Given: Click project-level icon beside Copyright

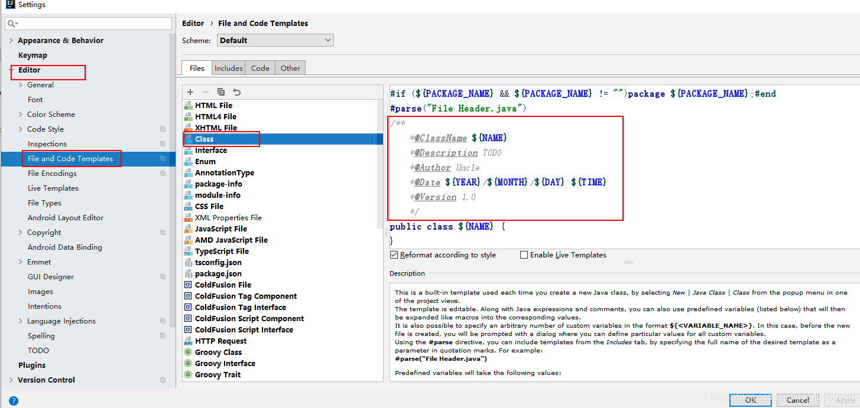Looking at the screenshot, I should (163, 233).
